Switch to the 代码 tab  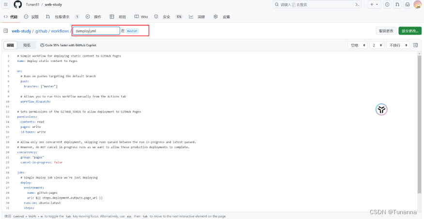point(10,17)
